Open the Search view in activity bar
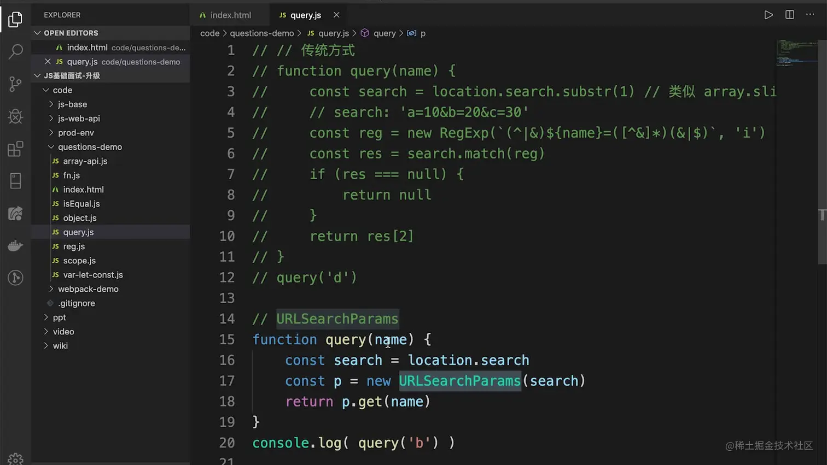827x465 pixels. tap(15, 51)
